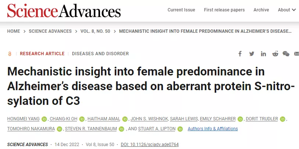Share article by email icon

pyautogui.click(x=296, y=54)
